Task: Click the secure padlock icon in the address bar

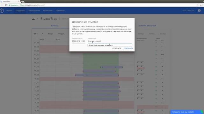Action: tap(9, 5)
